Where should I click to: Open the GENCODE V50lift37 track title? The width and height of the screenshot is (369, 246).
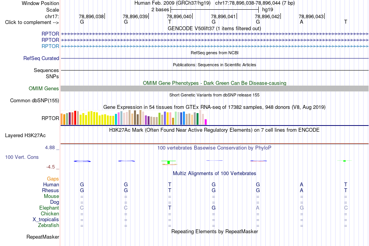point(214,28)
